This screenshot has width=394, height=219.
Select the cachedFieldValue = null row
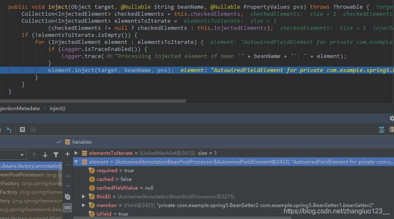coord(233,188)
